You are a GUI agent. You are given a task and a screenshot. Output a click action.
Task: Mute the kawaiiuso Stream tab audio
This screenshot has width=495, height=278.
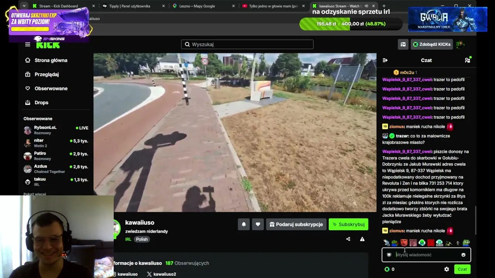coord(366,6)
